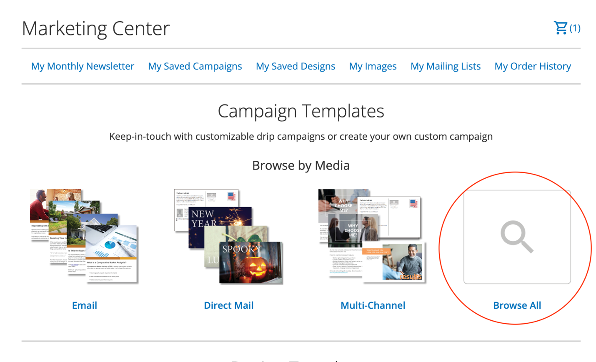The width and height of the screenshot is (596, 362).
Task: Open My Order History
Action: click(532, 66)
